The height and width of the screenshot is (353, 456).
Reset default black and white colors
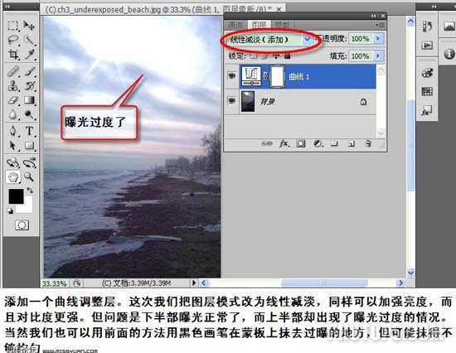point(10,210)
